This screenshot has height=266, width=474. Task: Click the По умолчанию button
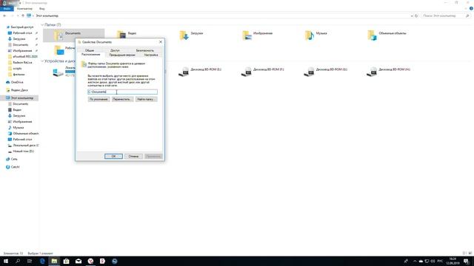pos(99,99)
